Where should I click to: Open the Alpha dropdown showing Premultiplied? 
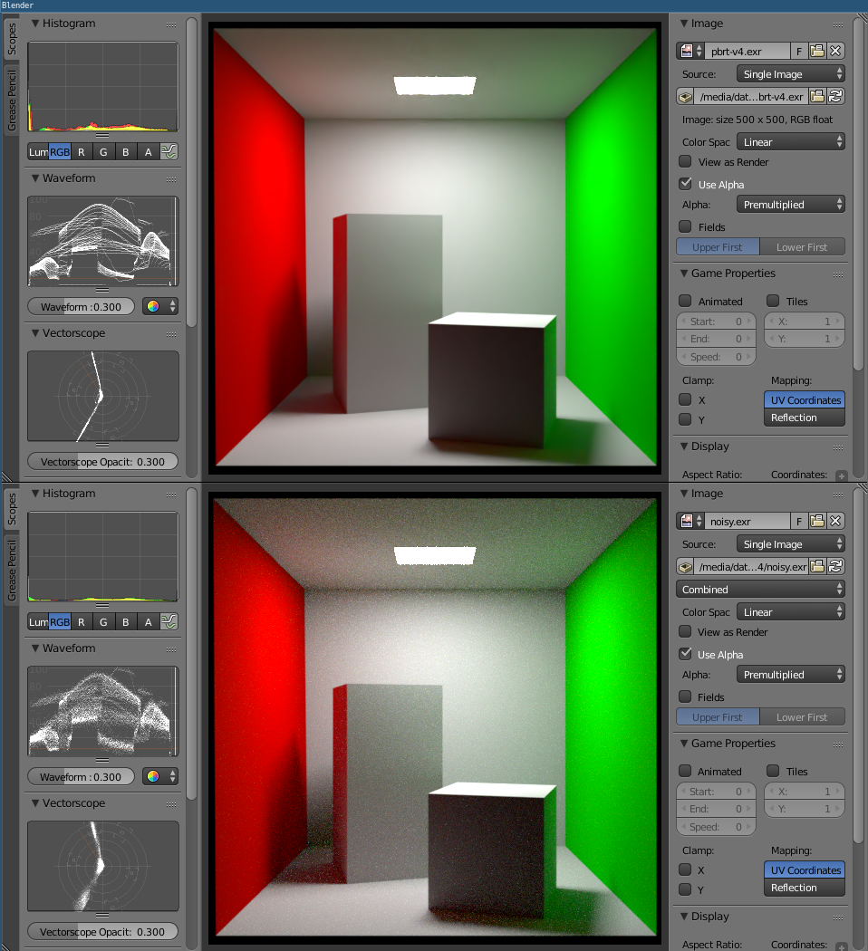(x=790, y=204)
